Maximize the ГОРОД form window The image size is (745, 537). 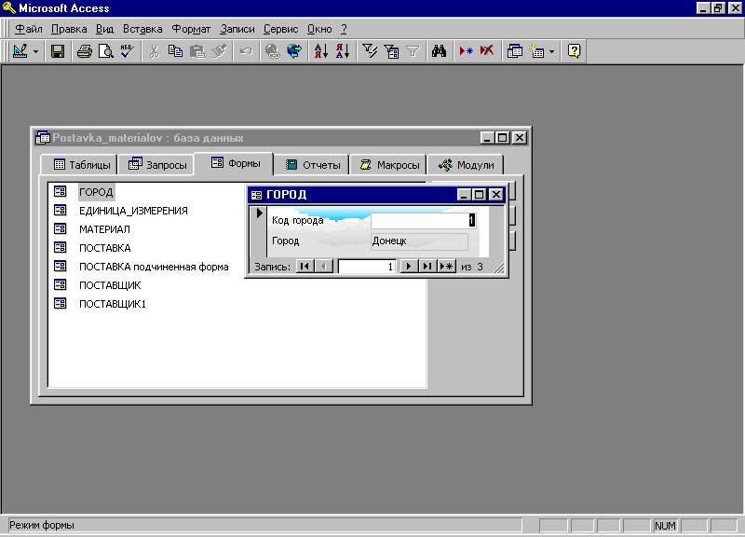[x=479, y=195]
